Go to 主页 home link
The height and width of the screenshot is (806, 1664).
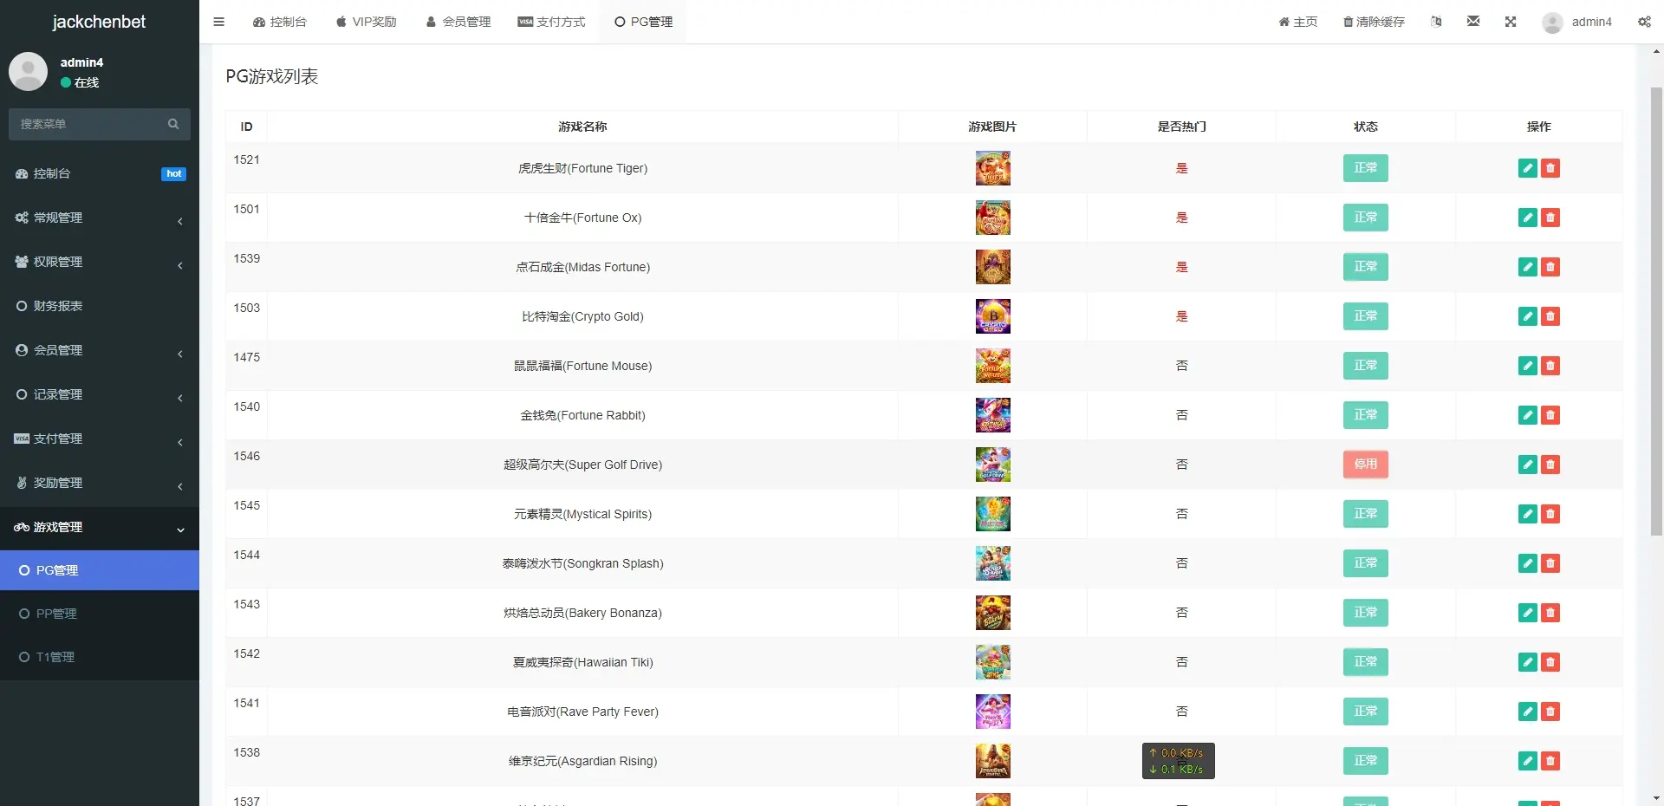tap(1297, 22)
